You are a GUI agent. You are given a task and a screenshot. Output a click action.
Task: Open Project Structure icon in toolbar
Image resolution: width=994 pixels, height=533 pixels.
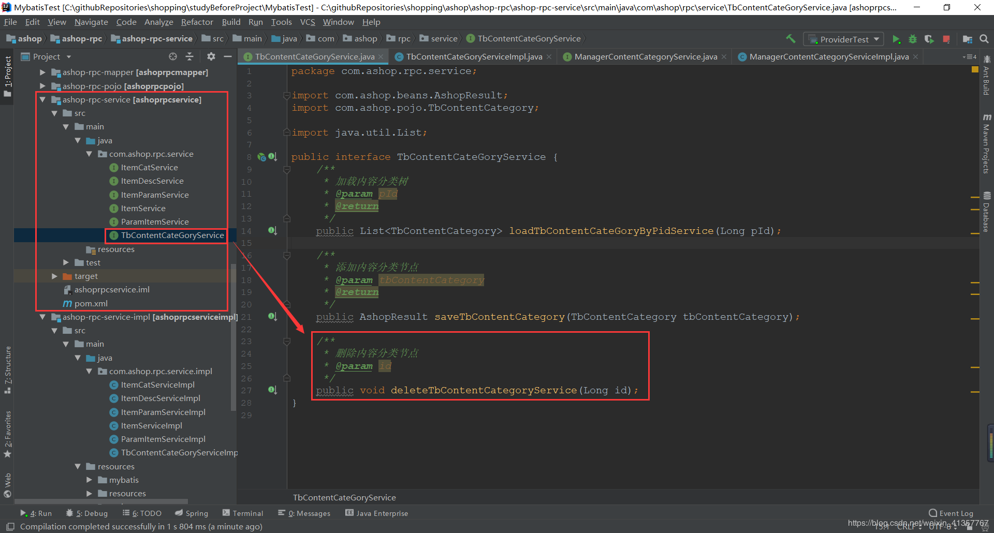pyautogui.click(x=967, y=39)
